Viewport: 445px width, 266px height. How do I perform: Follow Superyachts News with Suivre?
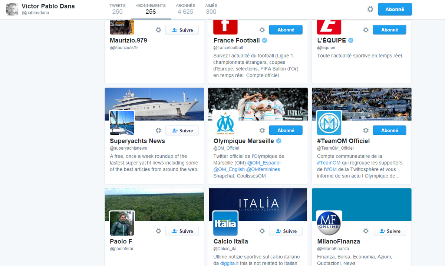(x=182, y=130)
